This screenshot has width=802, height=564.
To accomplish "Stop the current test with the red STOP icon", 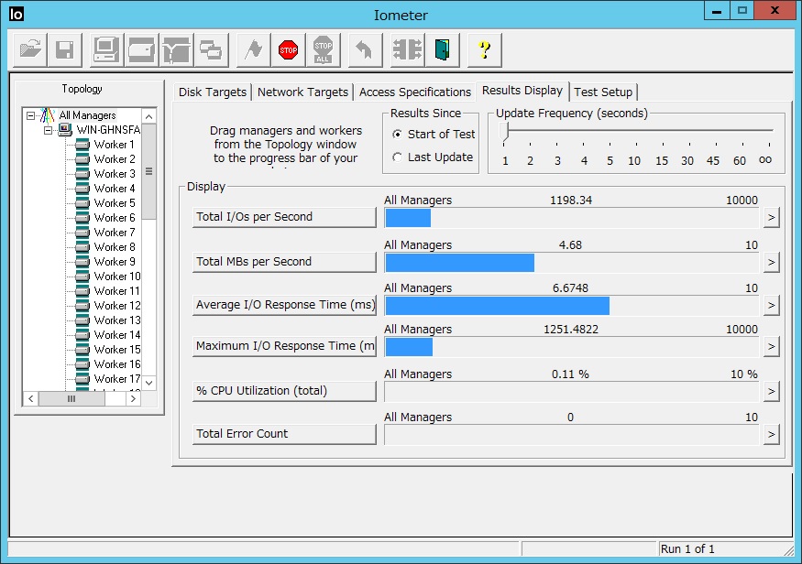I will click(x=289, y=49).
